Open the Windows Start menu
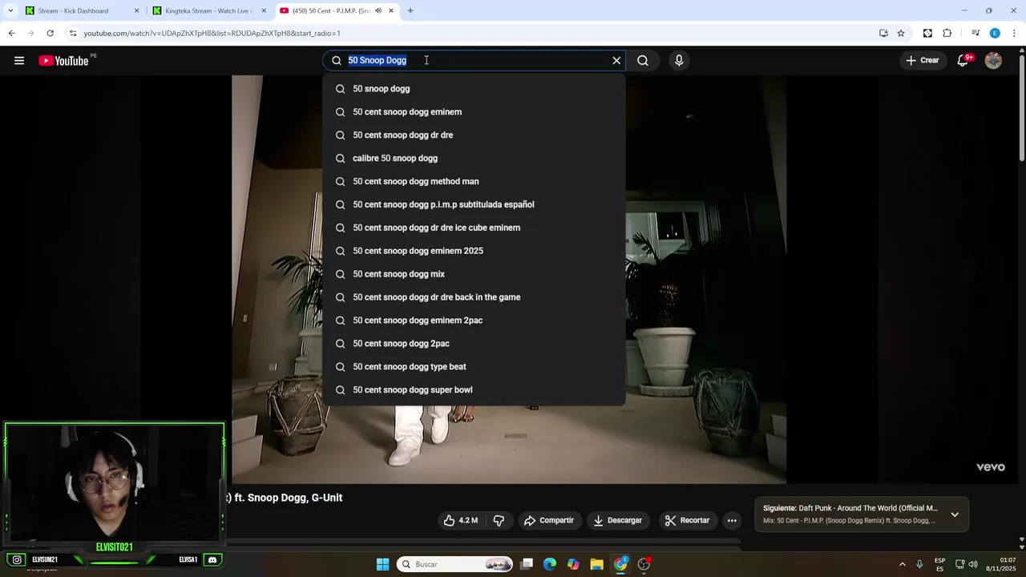The image size is (1026, 577). (383, 564)
